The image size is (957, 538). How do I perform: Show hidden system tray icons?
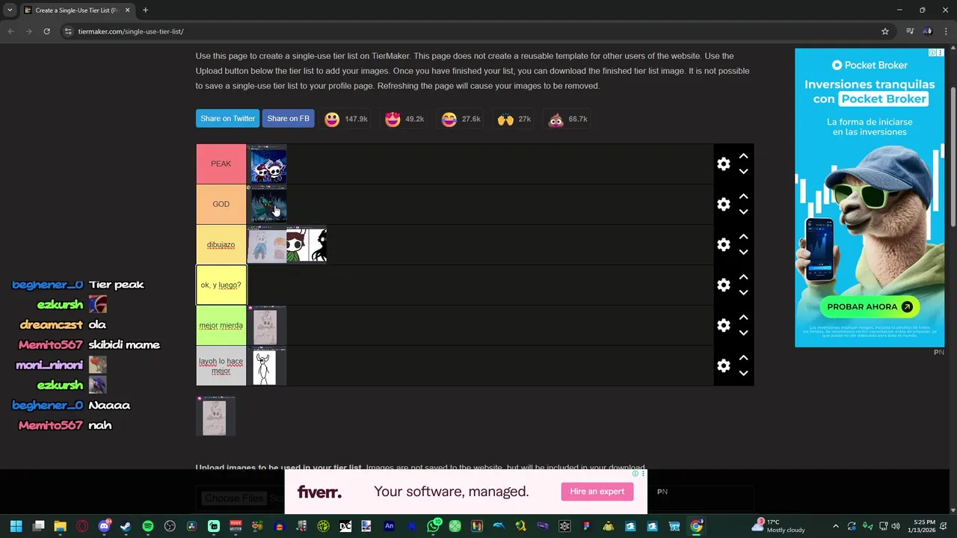coord(835,526)
